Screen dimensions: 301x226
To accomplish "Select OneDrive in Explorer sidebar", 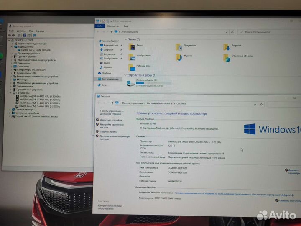I will [106, 73].
